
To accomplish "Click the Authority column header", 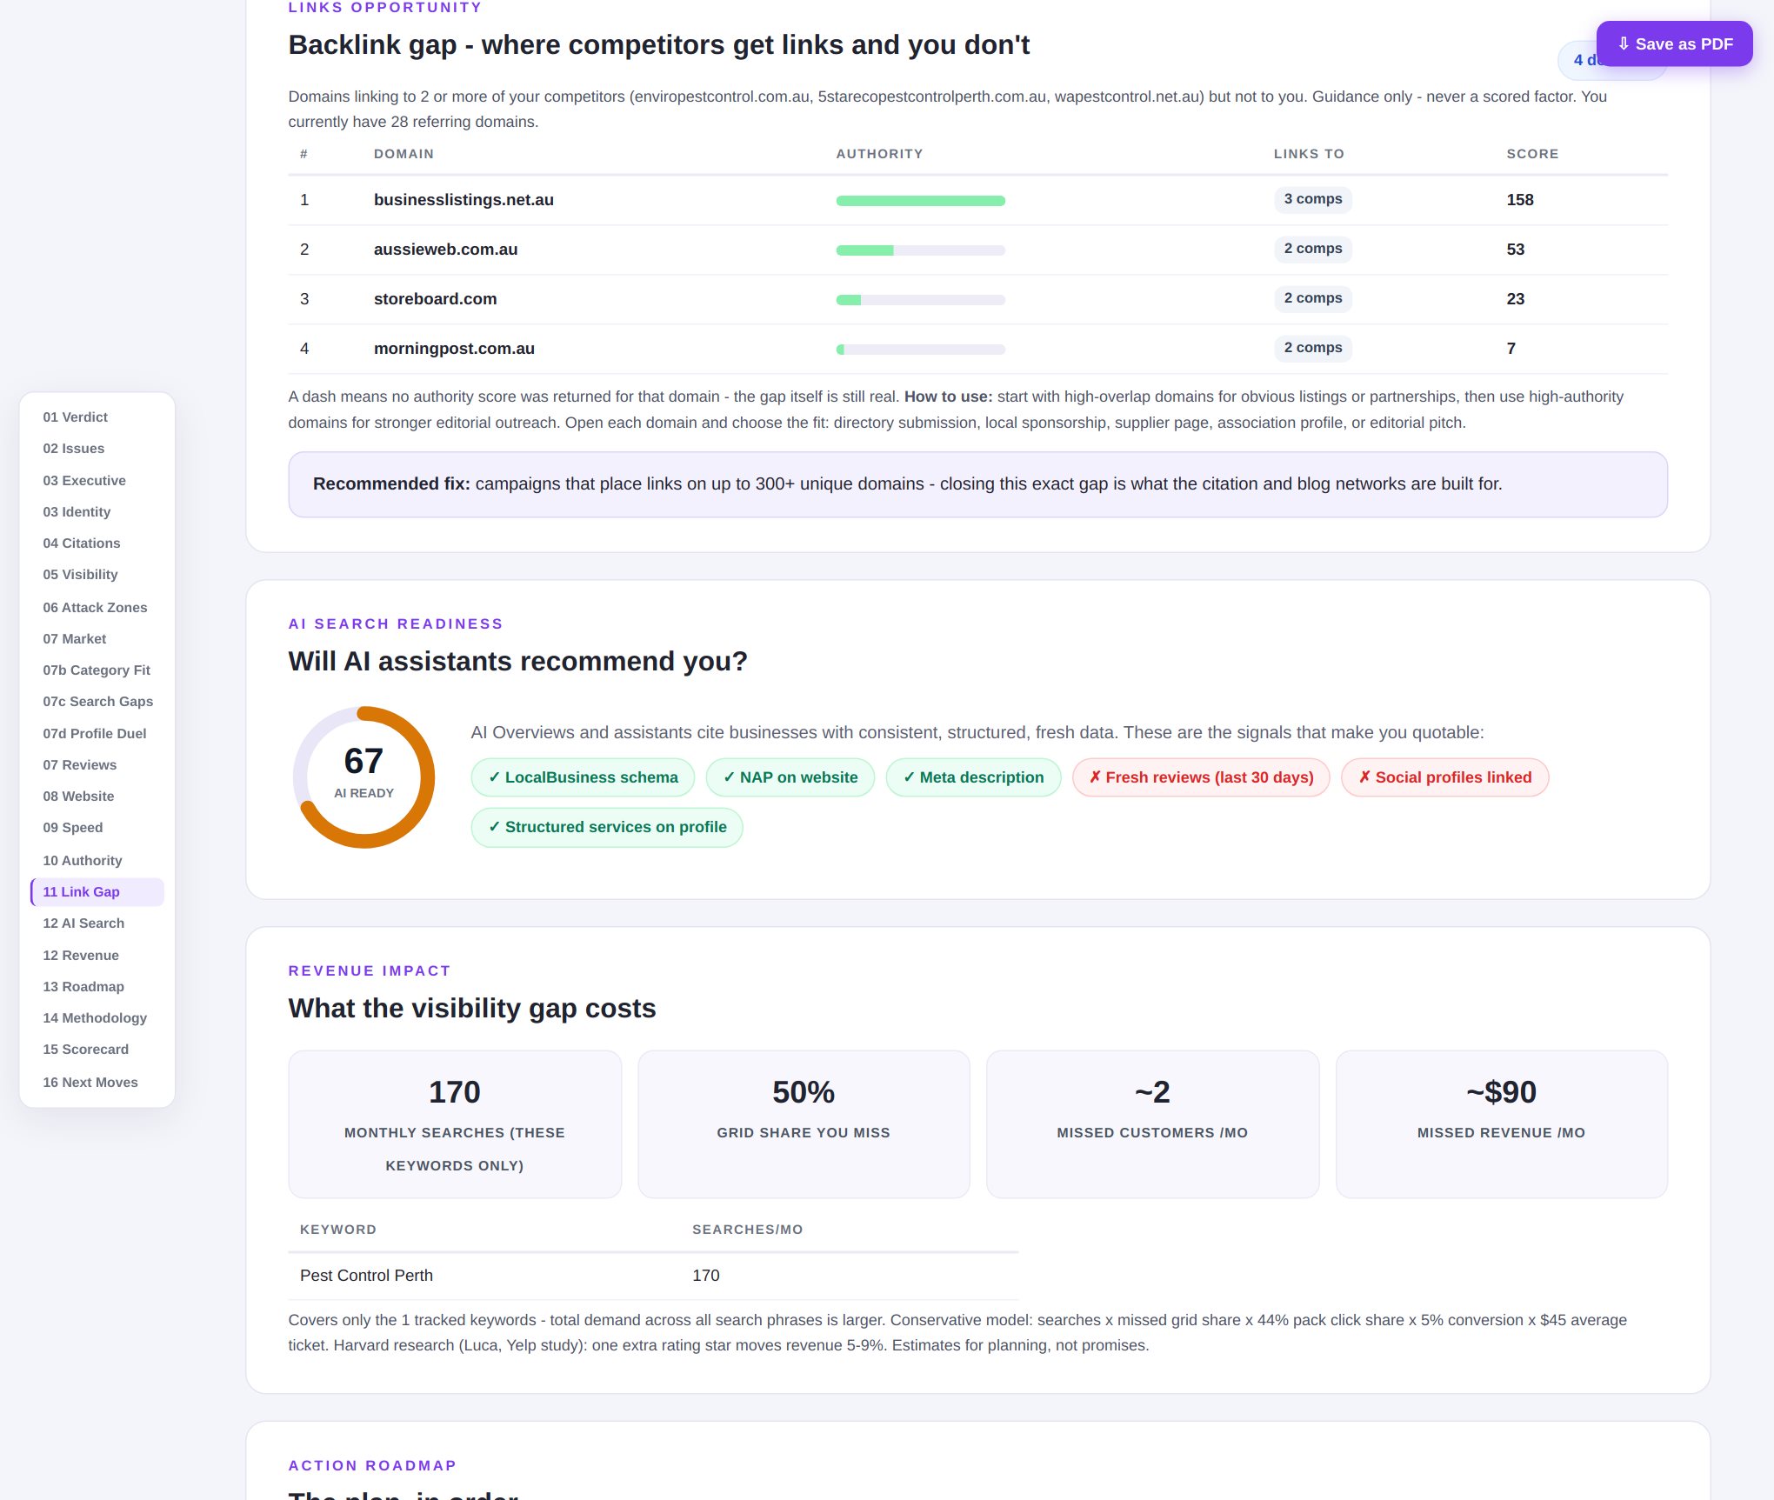I will [x=879, y=154].
